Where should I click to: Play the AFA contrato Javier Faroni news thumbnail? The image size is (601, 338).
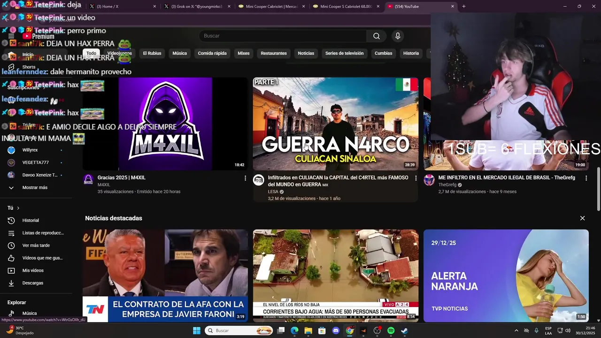tap(165, 276)
